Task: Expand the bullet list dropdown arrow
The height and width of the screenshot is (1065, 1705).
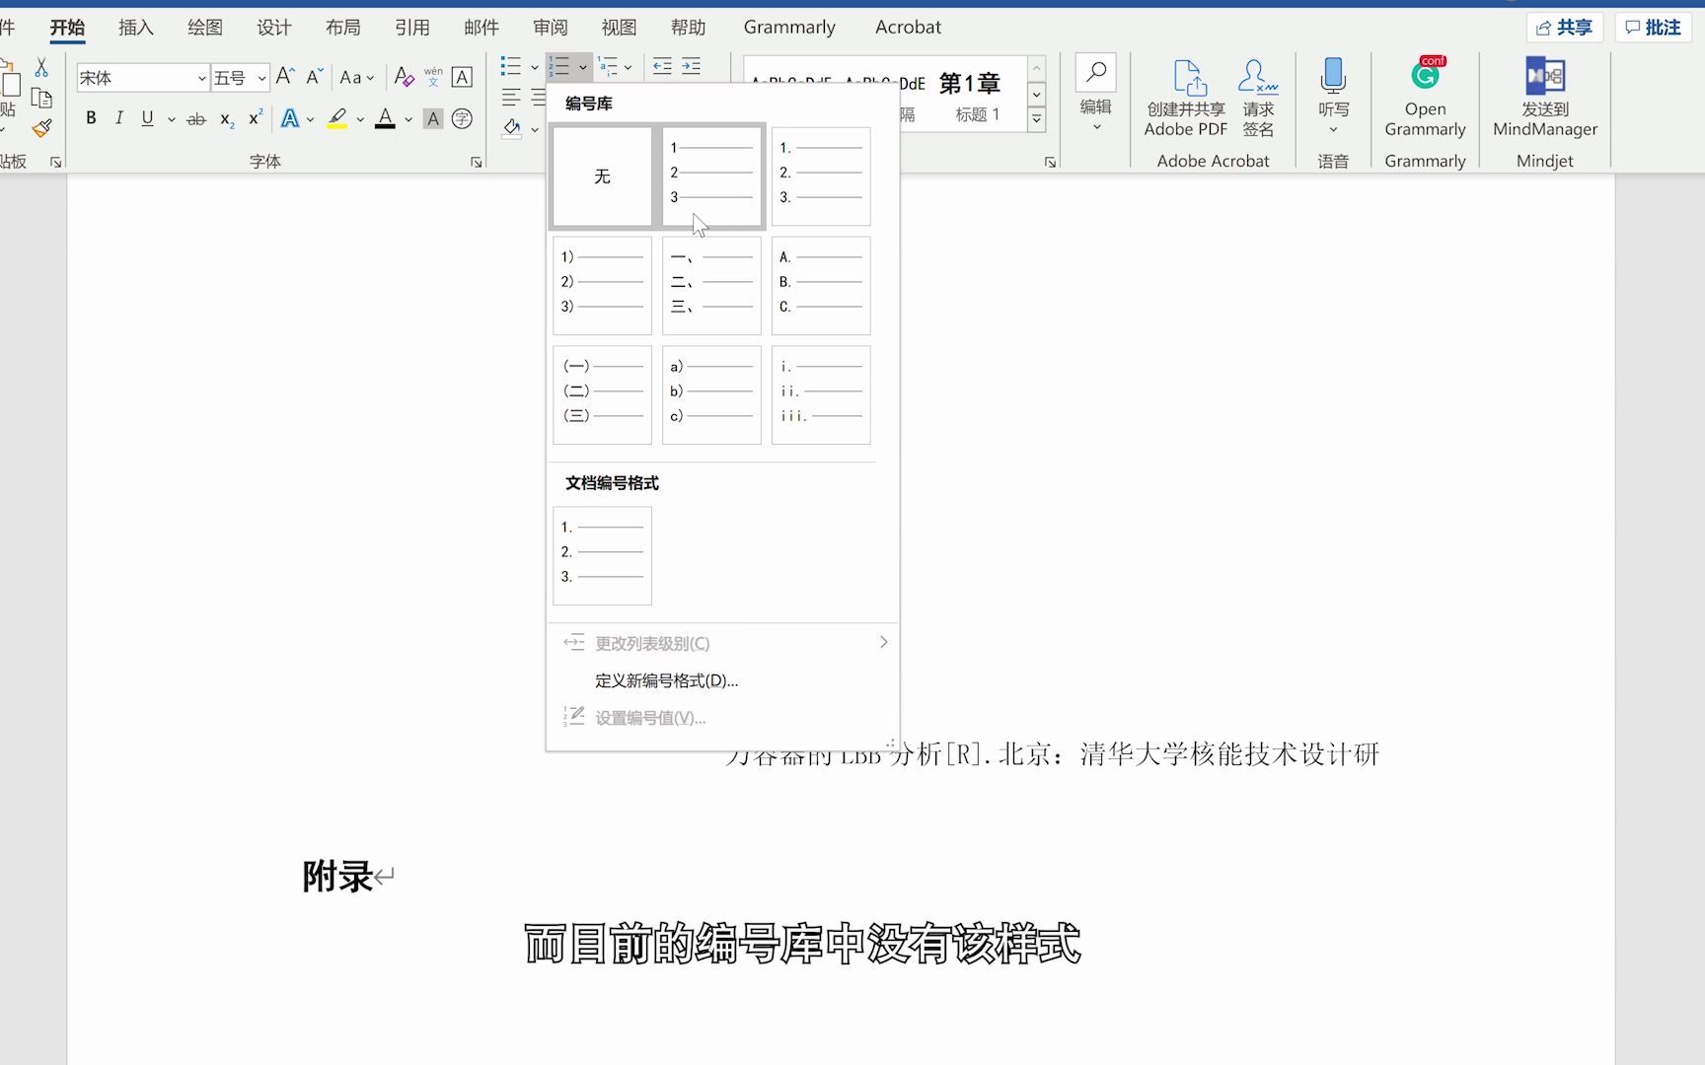Action: point(535,67)
